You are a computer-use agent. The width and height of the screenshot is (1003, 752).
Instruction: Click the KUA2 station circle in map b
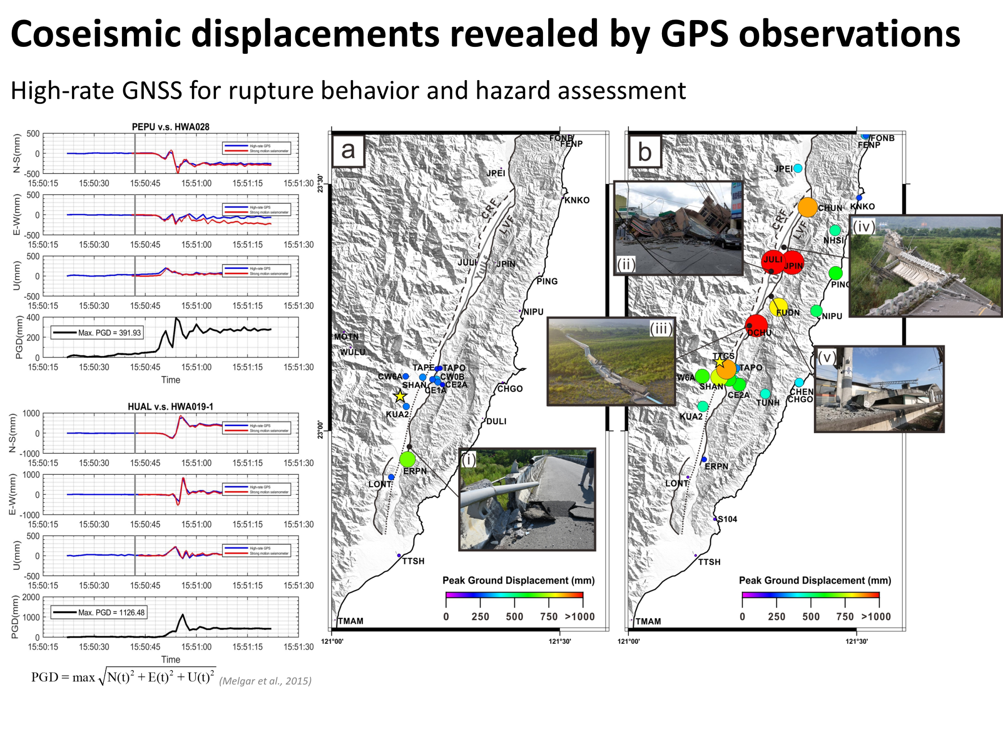[x=703, y=406]
